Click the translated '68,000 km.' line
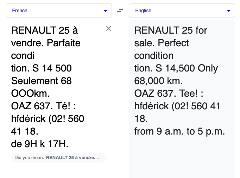Screen dimensions: 240x178 click(158, 81)
